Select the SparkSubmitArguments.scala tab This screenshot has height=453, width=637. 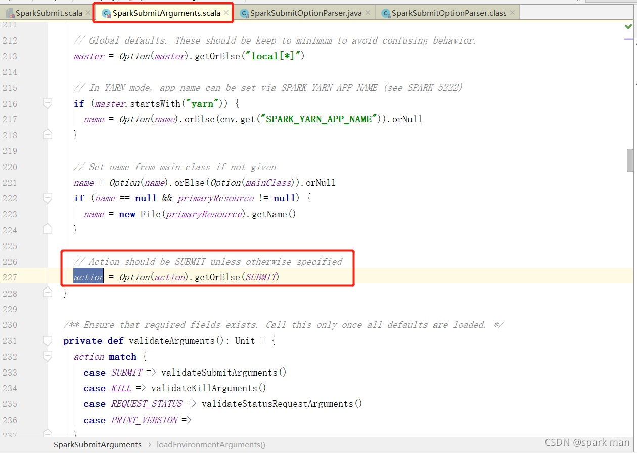(x=166, y=13)
